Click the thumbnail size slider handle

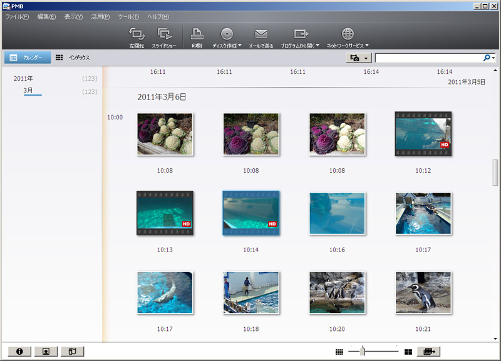362,352
